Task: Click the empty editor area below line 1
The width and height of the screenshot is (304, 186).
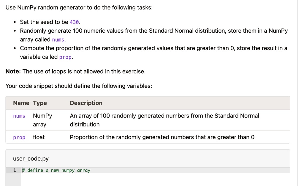Action: coord(155,179)
